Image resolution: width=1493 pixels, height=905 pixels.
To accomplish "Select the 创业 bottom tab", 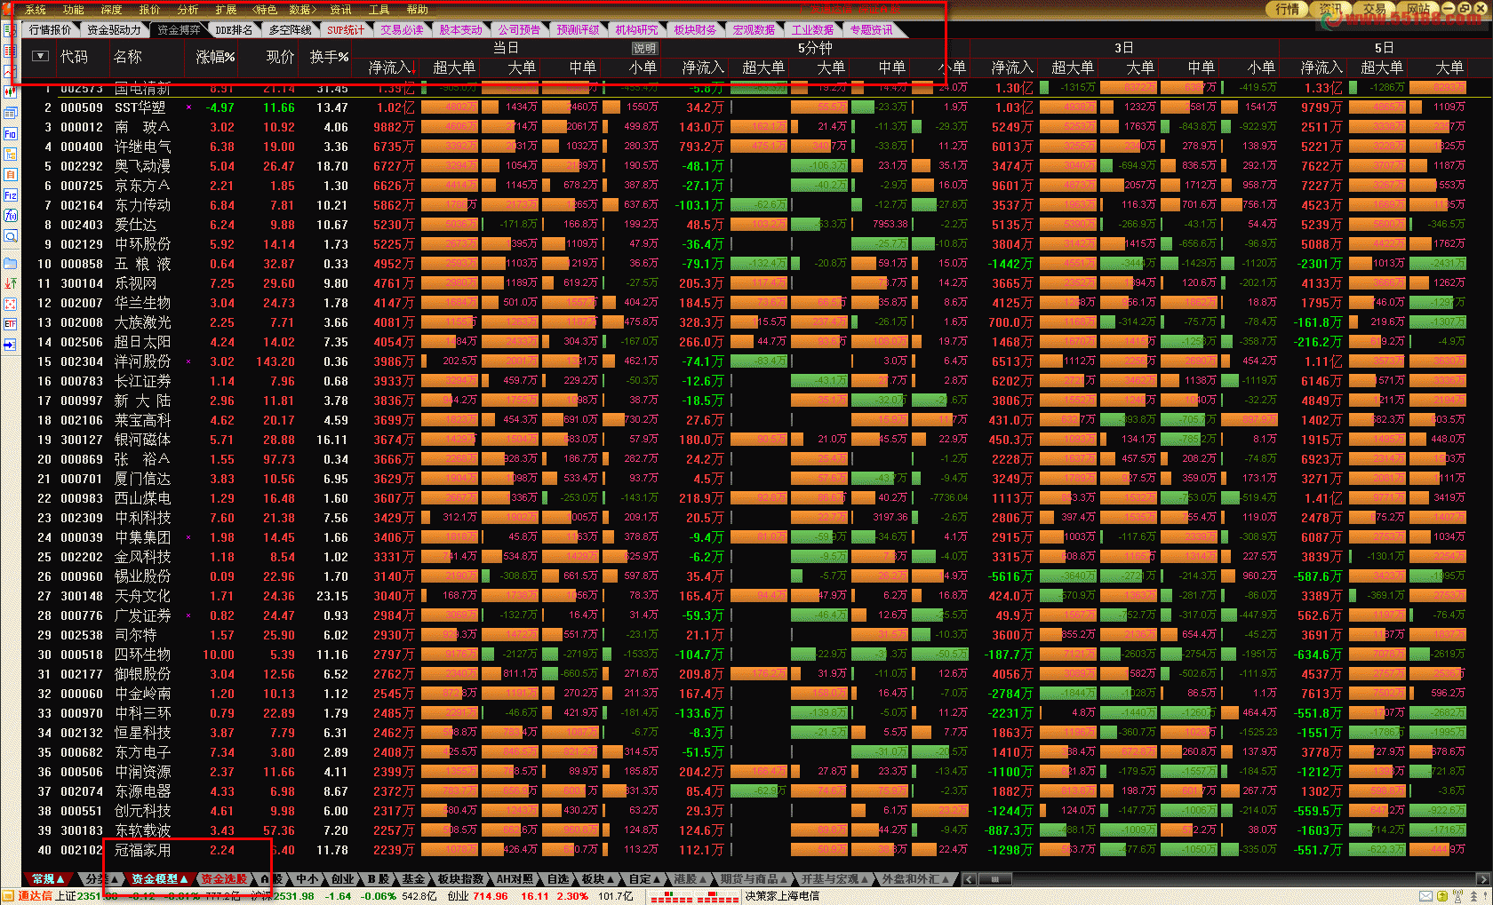I will pyautogui.click(x=342, y=878).
